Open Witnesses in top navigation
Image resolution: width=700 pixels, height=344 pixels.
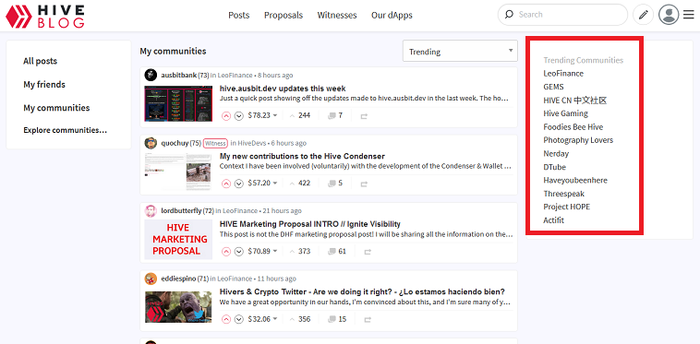pyautogui.click(x=337, y=15)
